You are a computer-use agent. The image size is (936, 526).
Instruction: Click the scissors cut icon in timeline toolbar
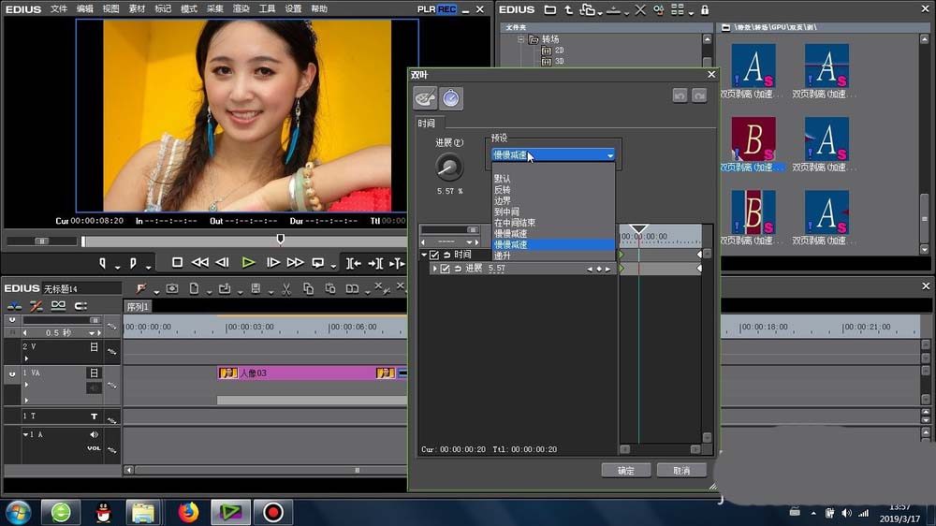coord(285,288)
